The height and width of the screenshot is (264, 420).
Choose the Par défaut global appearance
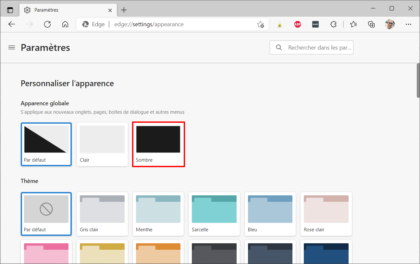tap(46, 144)
